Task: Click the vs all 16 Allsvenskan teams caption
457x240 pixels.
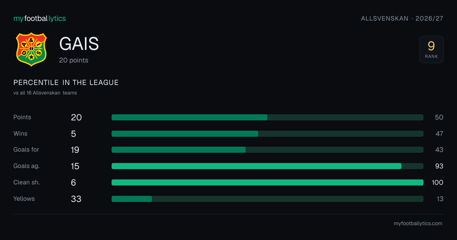Action: (45, 93)
